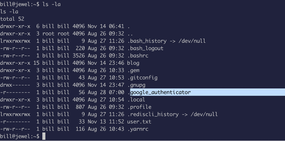Click the 'root root' owner text

click(56, 33)
